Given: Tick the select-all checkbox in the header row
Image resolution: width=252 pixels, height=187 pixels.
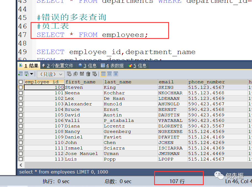Looking at the screenshot, I should pos(21,82).
